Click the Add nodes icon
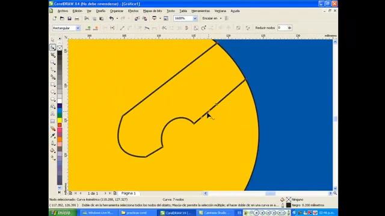 click(x=88, y=28)
